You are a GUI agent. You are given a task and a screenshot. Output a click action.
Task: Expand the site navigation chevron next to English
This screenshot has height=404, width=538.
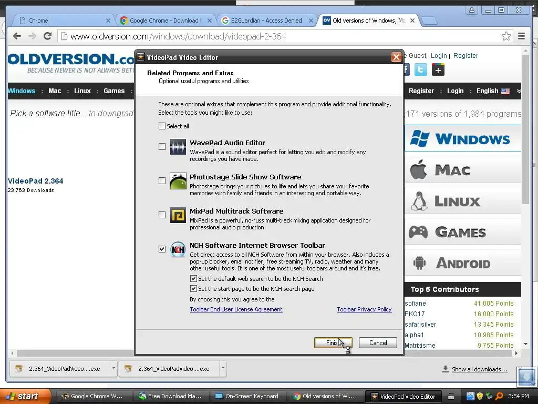click(x=519, y=91)
